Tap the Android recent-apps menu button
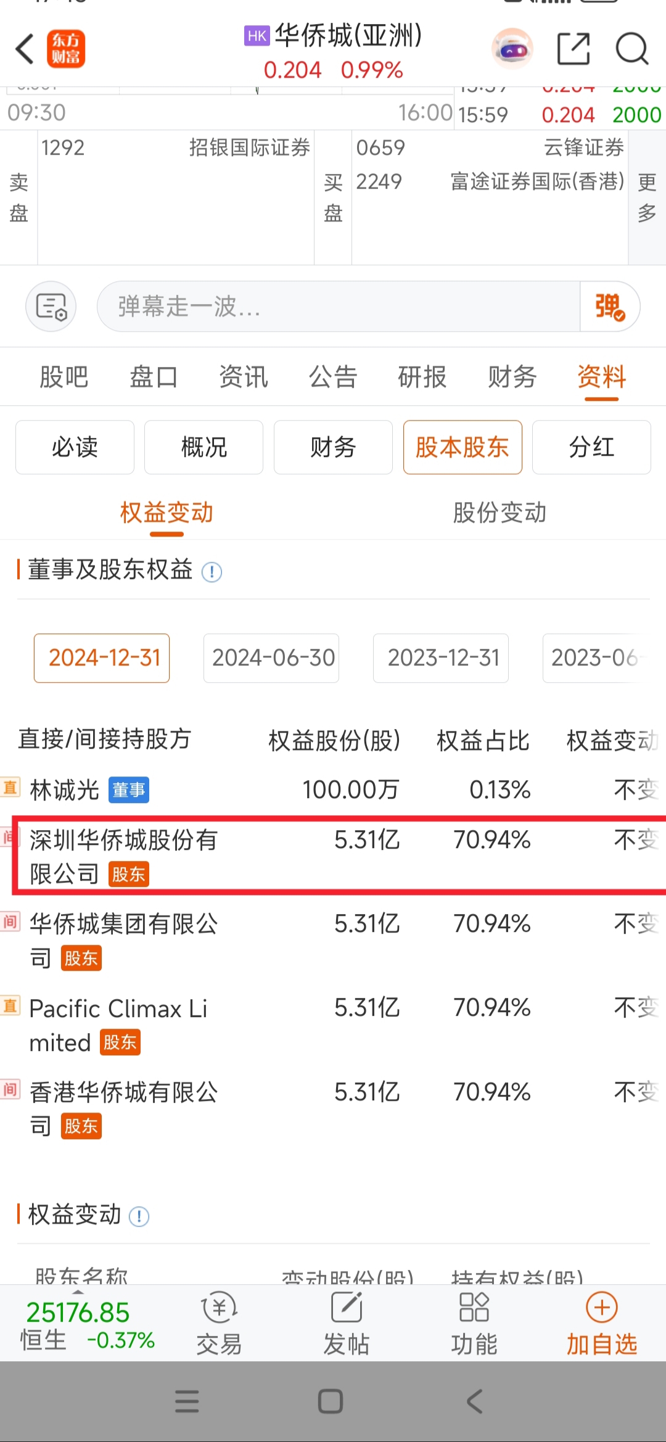Image resolution: width=666 pixels, height=1442 pixels. click(x=187, y=1401)
